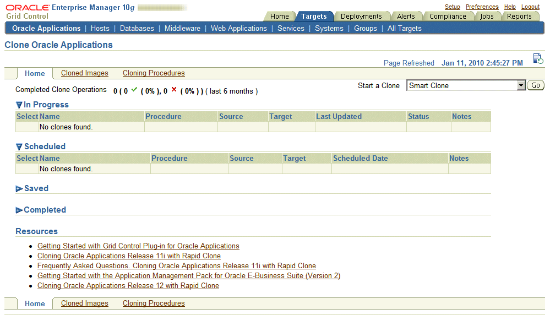The image size is (550, 320).
Task: Click the Saved heading text
Action: click(36, 188)
